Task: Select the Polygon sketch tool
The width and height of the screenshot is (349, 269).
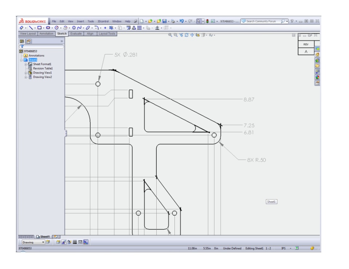Action: click(74, 28)
